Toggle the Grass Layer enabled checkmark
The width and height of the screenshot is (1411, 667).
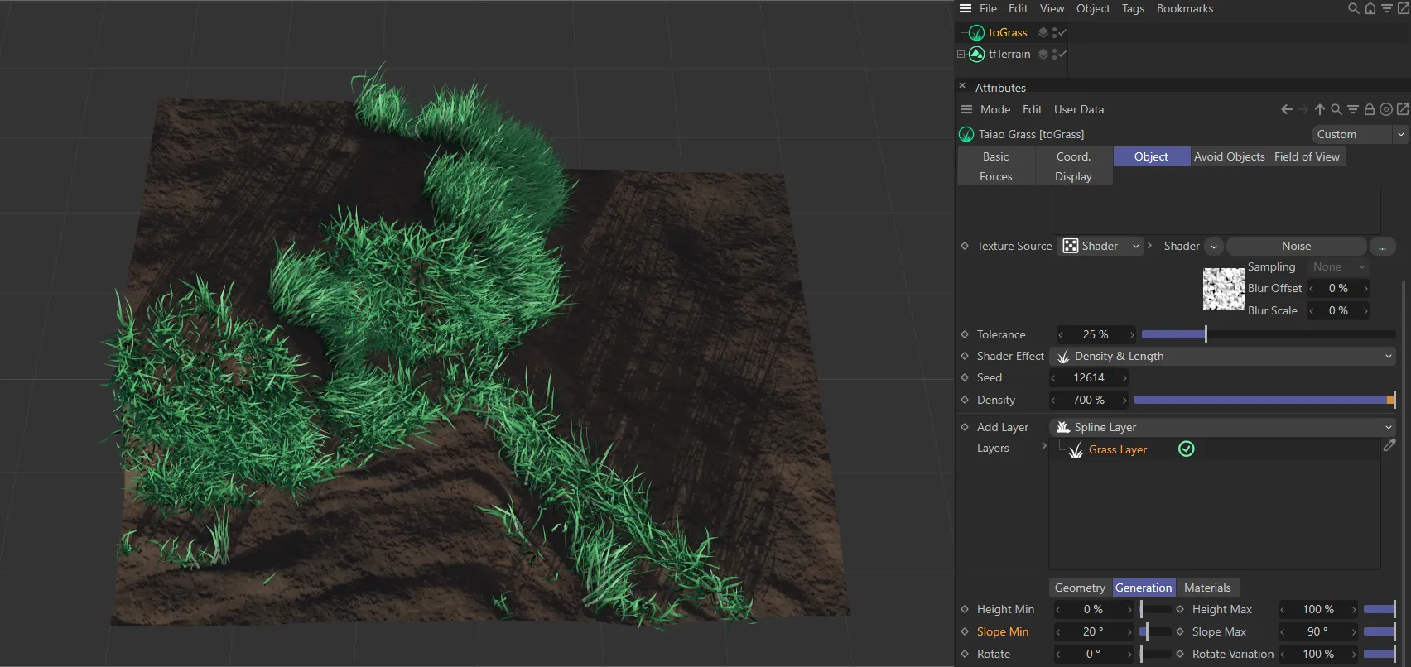pos(1187,449)
